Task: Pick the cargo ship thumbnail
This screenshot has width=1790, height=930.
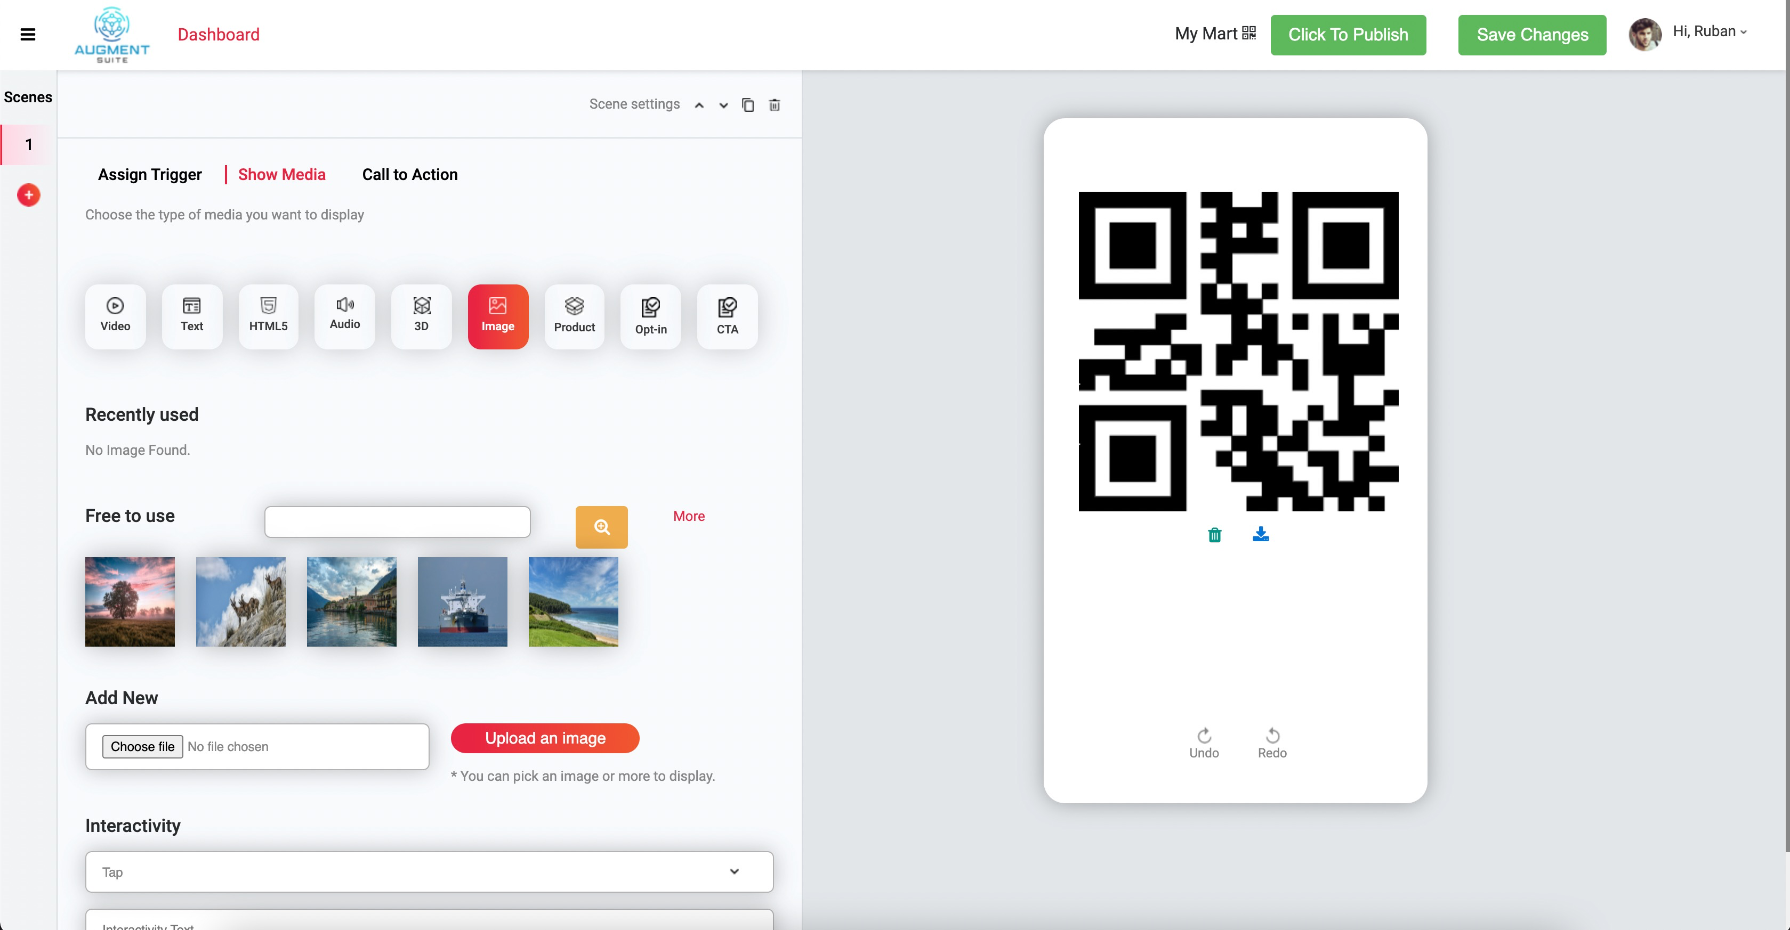Action: 462,601
